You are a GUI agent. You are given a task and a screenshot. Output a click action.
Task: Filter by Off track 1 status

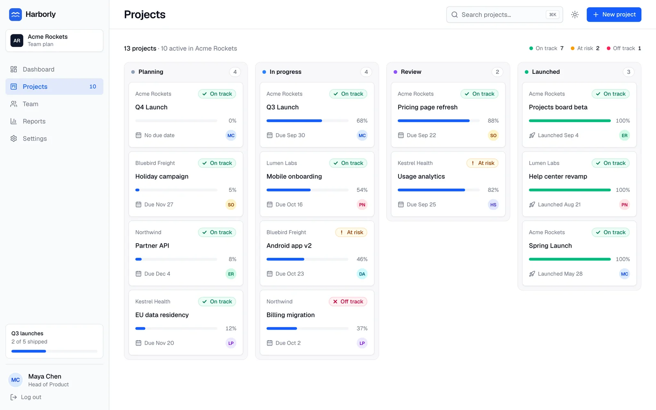tap(624, 48)
